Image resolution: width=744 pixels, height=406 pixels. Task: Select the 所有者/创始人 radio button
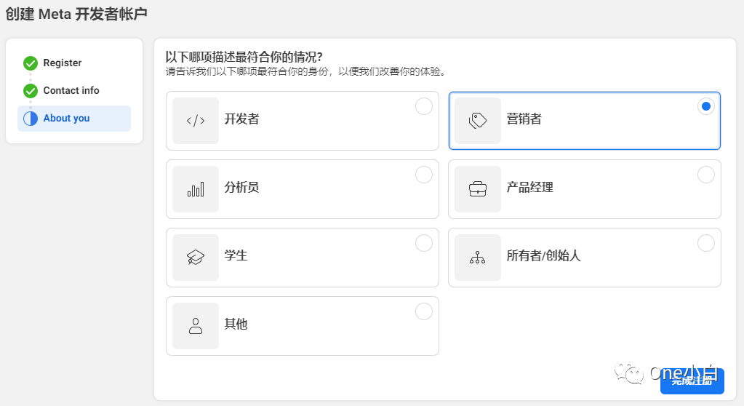pyautogui.click(x=706, y=243)
